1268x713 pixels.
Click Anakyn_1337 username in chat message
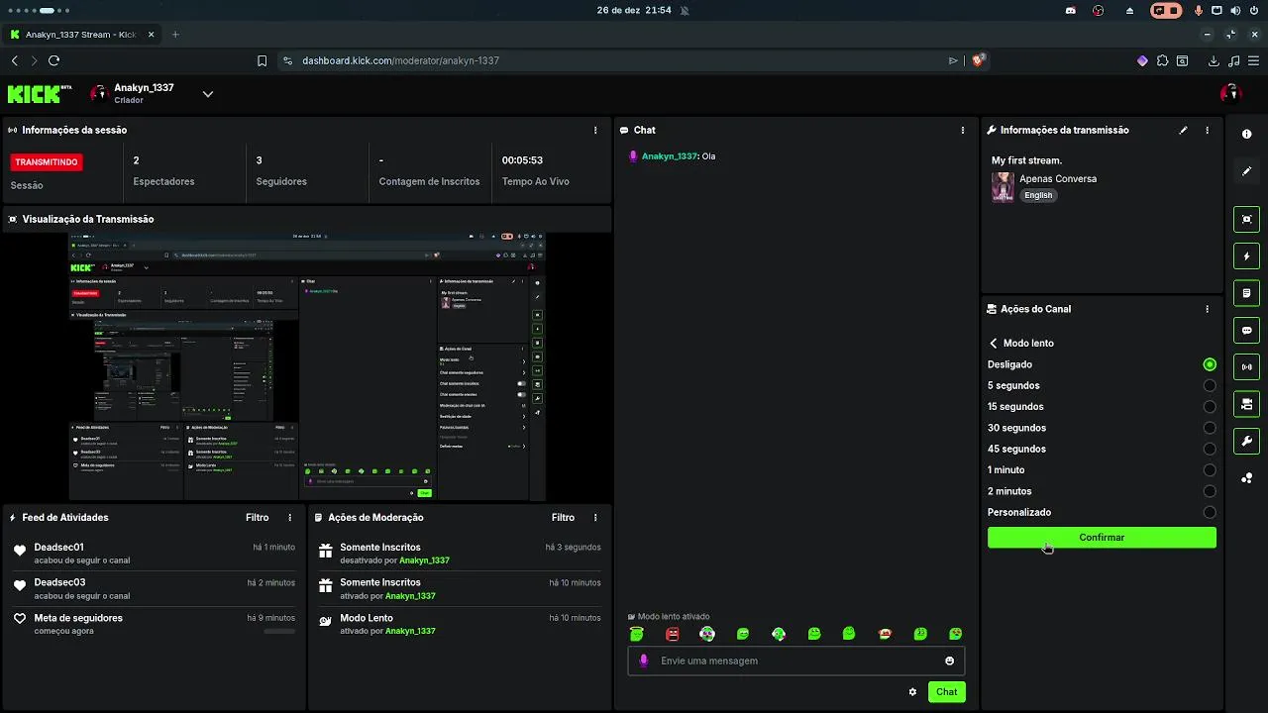[x=670, y=156]
